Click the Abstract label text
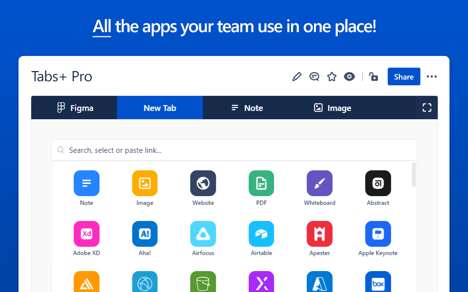 click(x=378, y=202)
